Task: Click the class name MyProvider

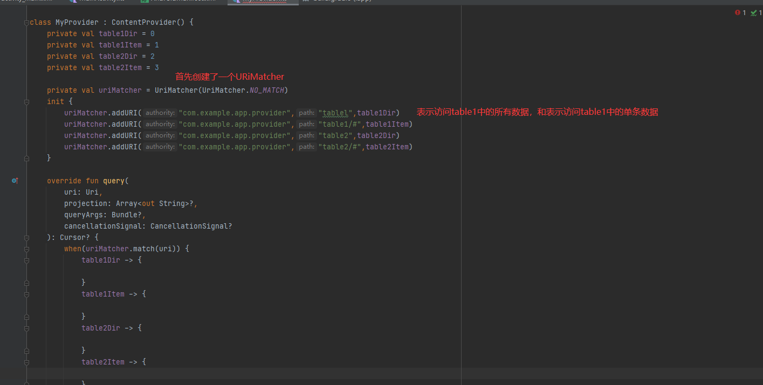Action: coord(77,22)
